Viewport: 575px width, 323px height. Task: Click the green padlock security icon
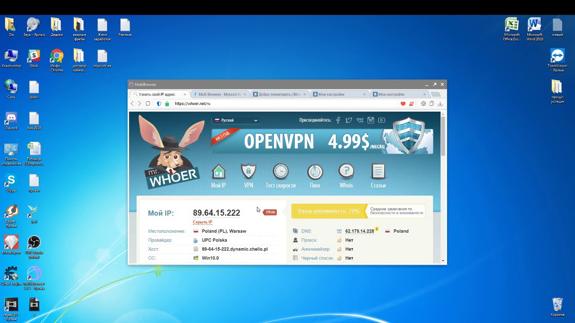(167, 104)
